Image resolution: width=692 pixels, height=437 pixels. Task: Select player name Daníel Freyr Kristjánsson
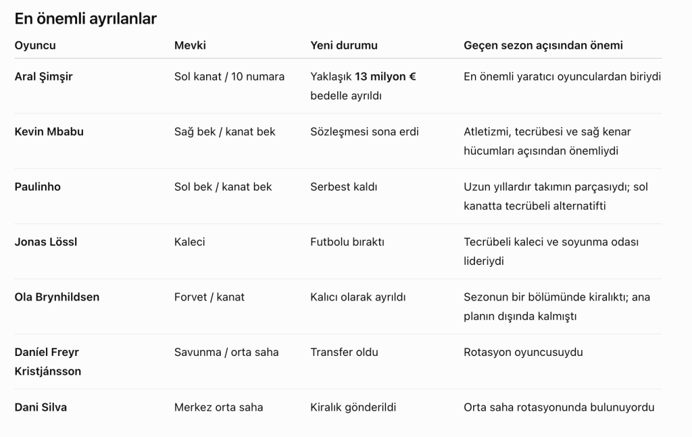click(48, 361)
